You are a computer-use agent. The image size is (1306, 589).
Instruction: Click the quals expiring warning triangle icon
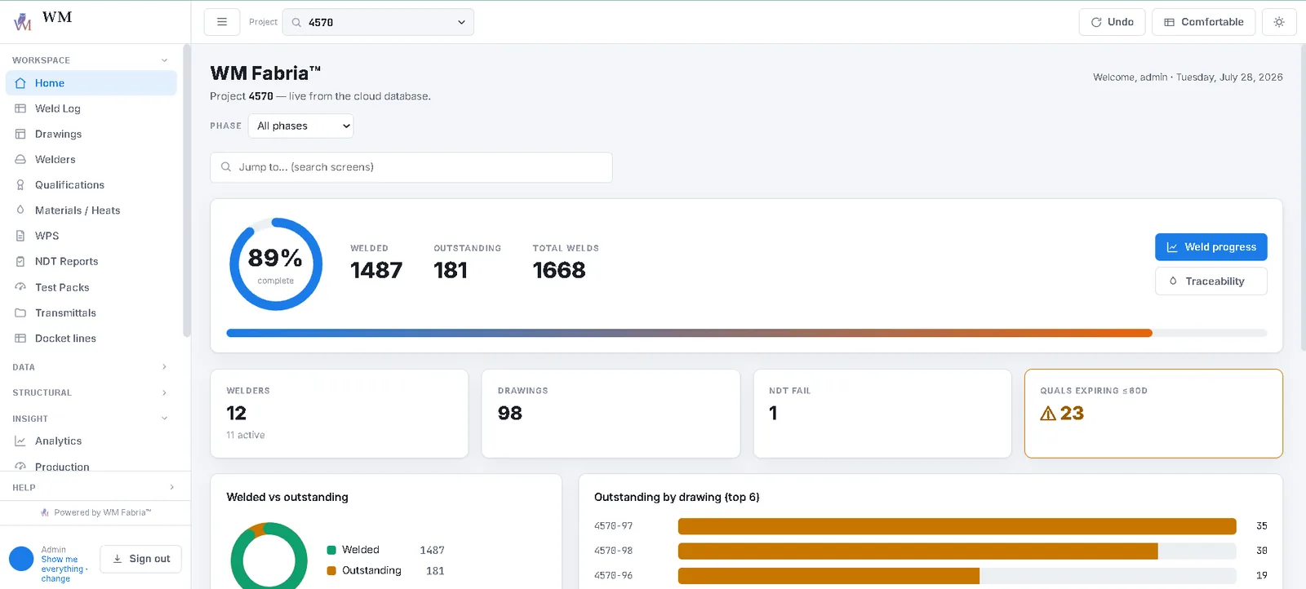pos(1048,414)
